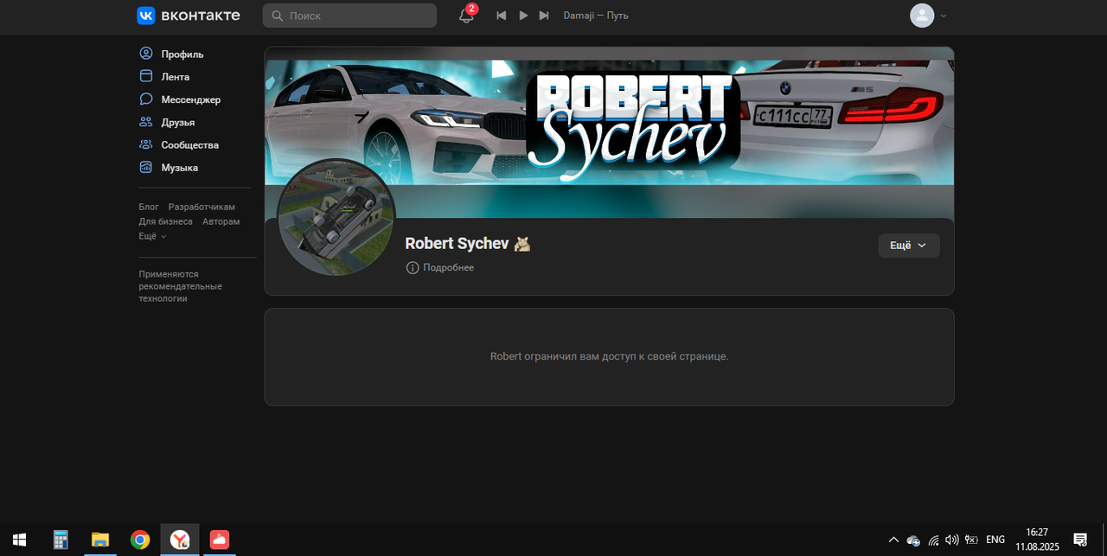Show hidden system tray icons
This screenshot has height=556, width=1107.
tap(893, 540)
